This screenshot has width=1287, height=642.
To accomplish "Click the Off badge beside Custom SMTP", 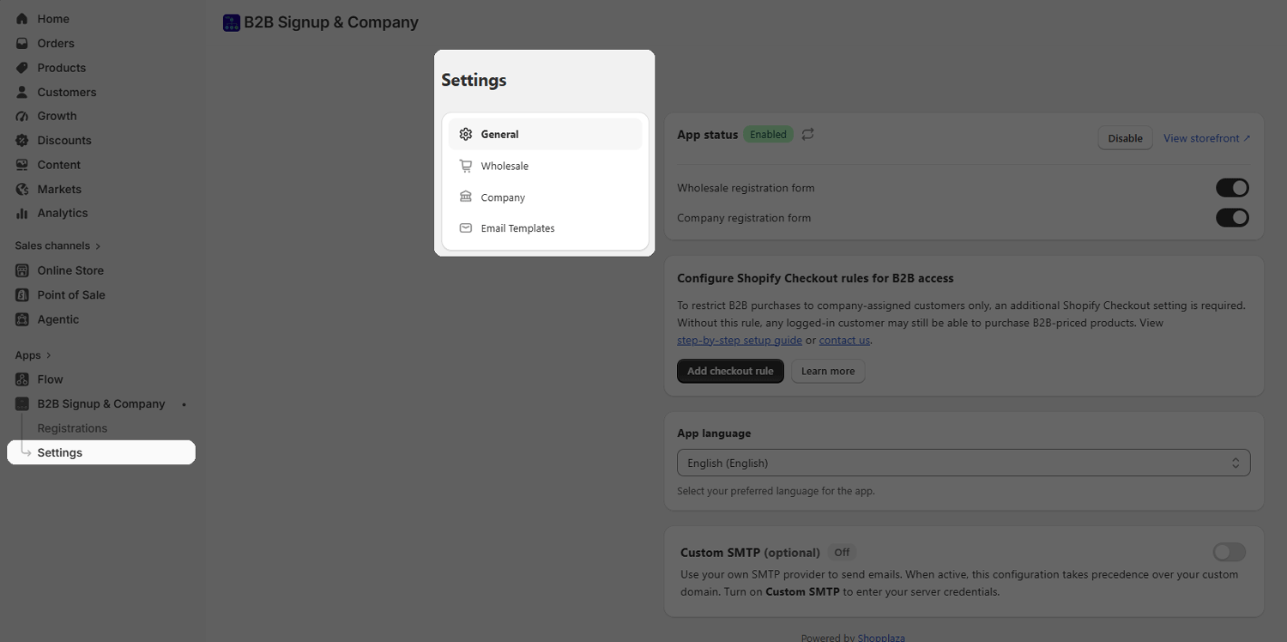I will (842, 553).
